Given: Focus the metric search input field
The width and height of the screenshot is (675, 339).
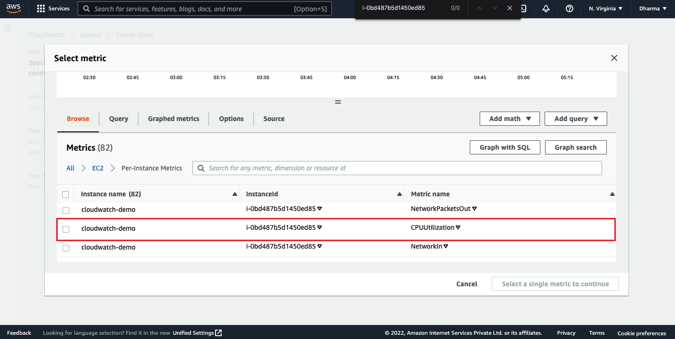Looking at the screenshot, I should click(x=397, y=168).
